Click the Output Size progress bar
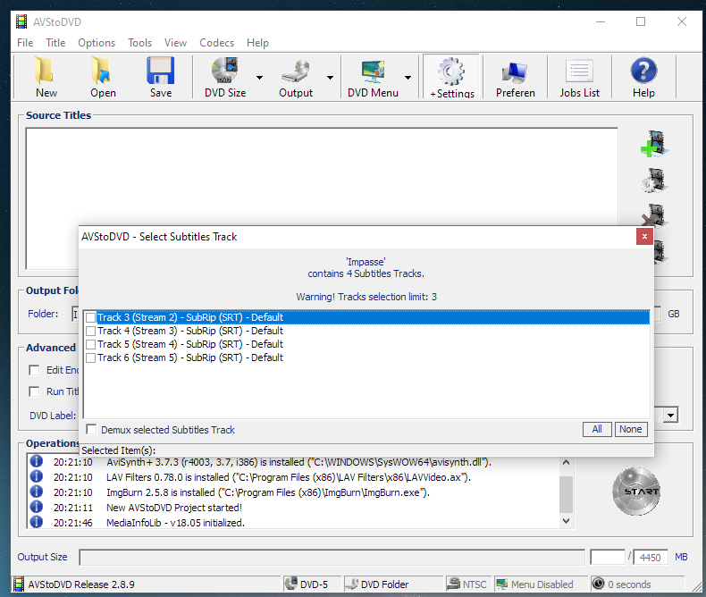706x597 pixels. [332, 558]
